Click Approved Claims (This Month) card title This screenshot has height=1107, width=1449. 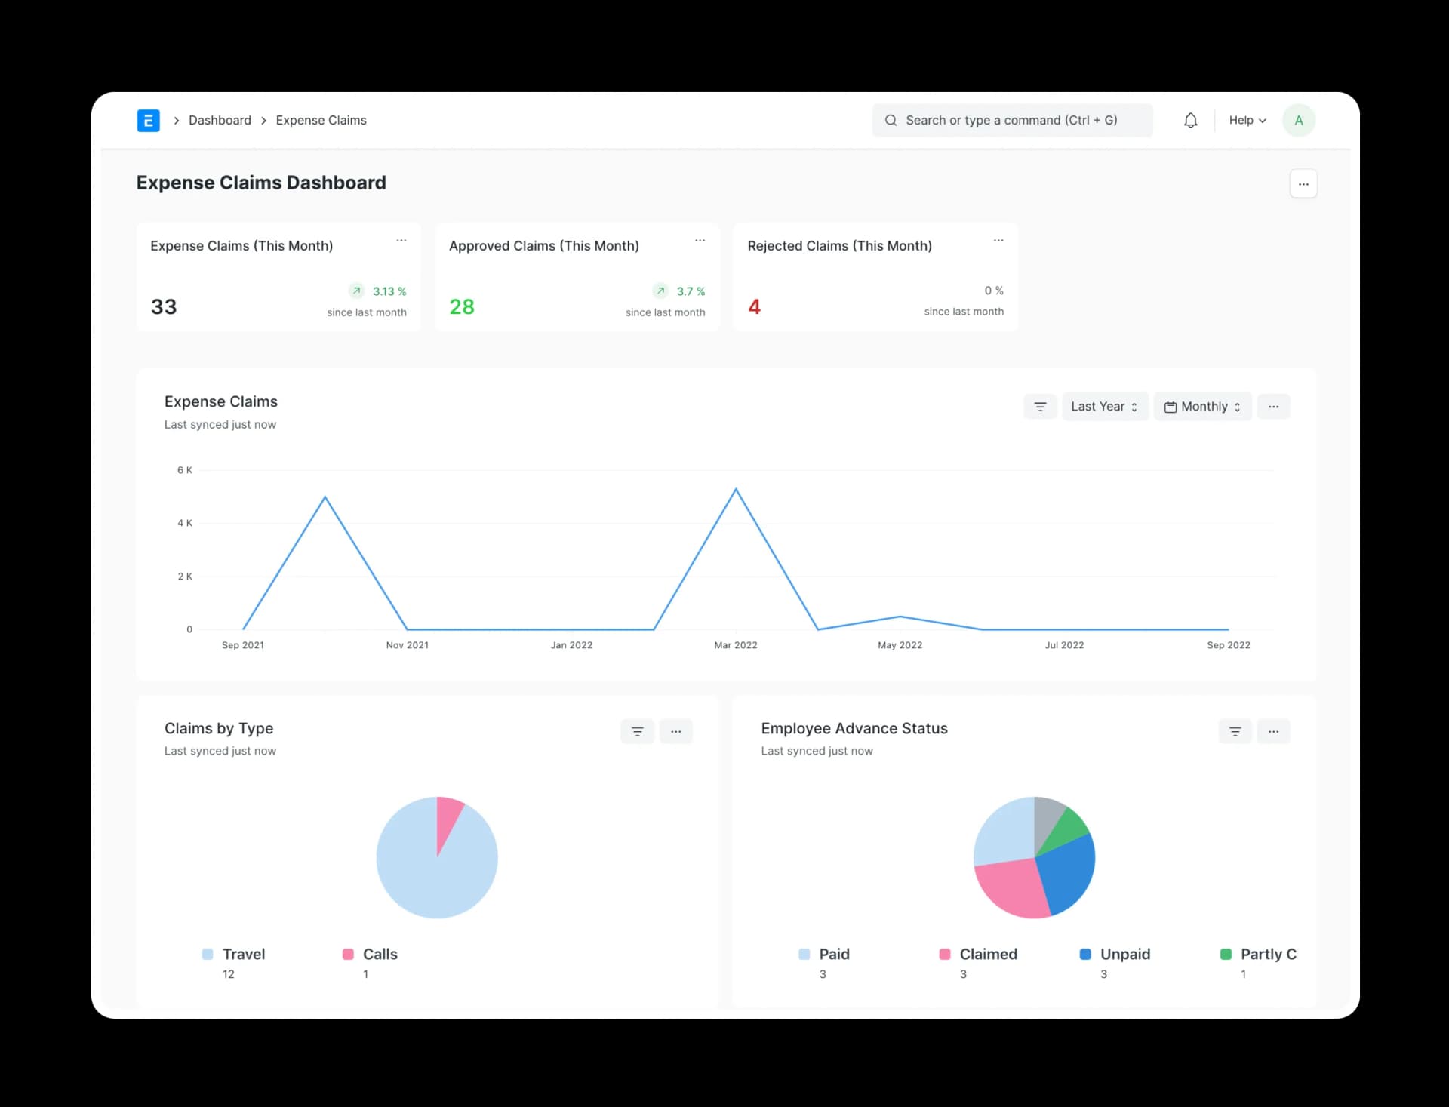point(543,246)
